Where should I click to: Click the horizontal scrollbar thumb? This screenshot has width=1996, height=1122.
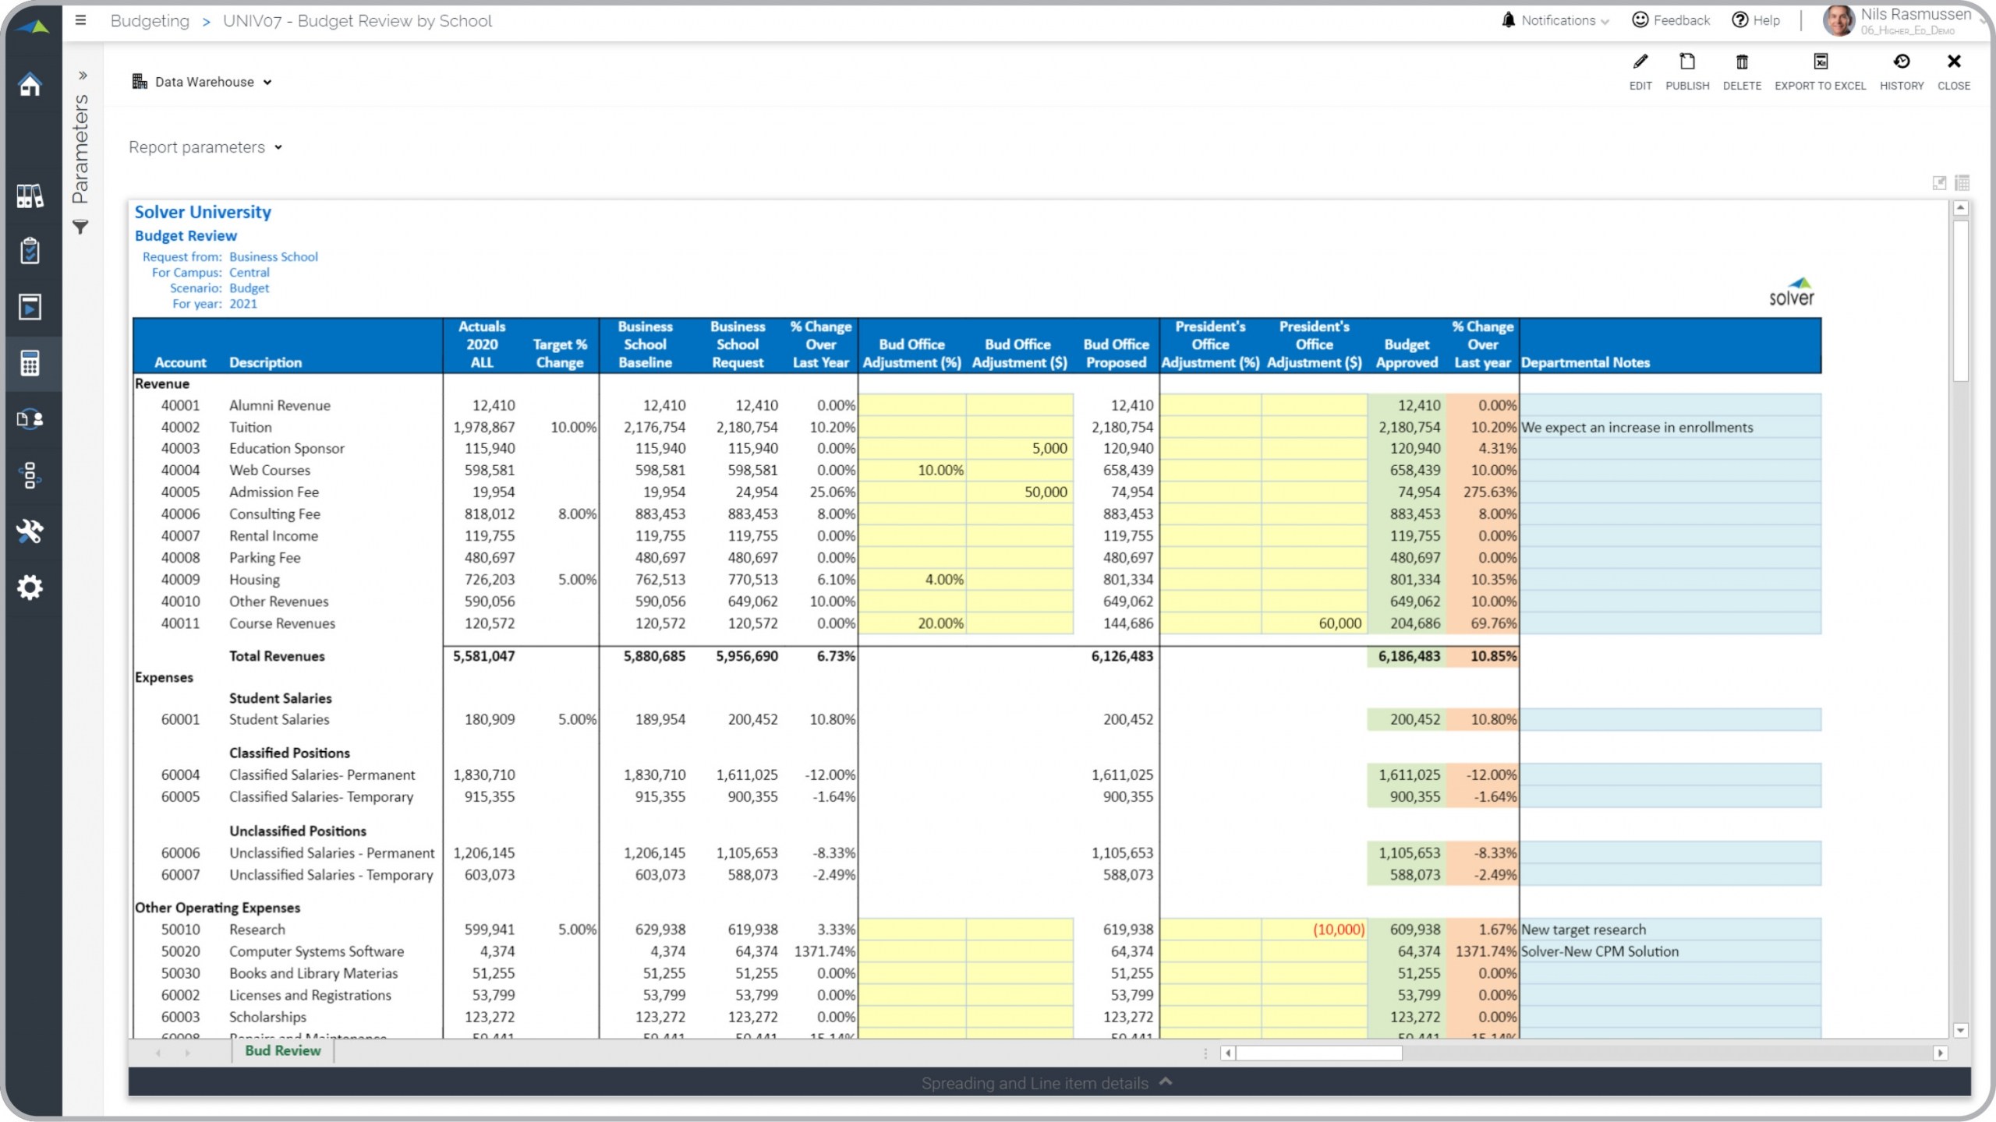1319,1053
